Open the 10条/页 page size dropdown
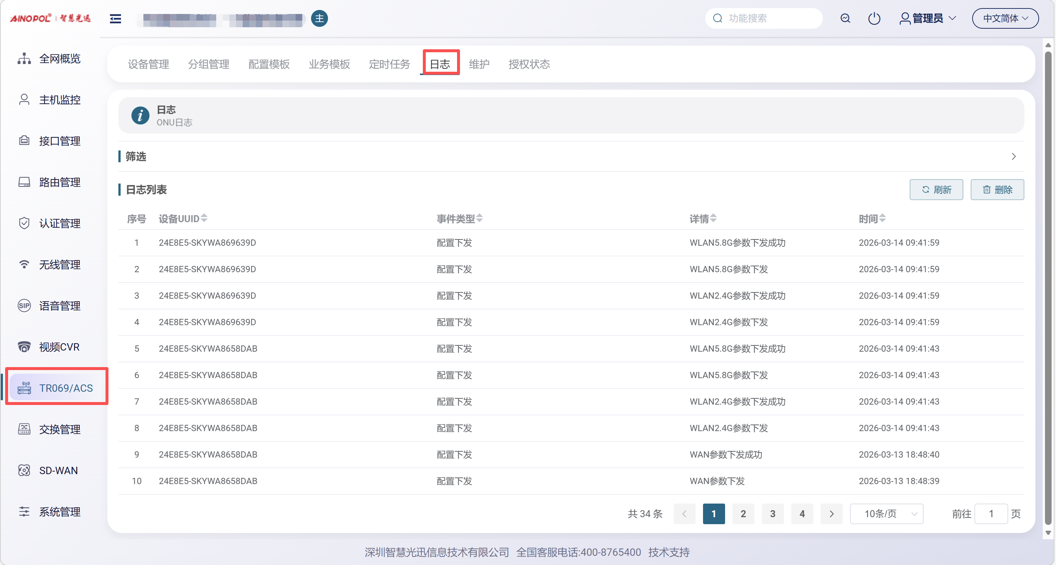 886,514
